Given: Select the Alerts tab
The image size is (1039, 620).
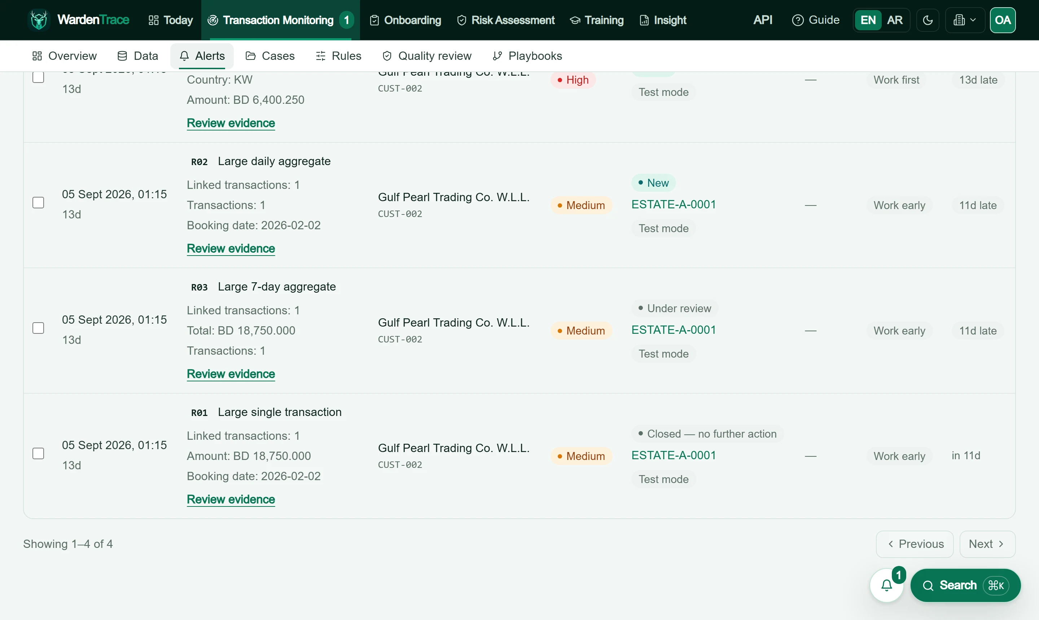Looking at the screenshot, I should point(202,56).
